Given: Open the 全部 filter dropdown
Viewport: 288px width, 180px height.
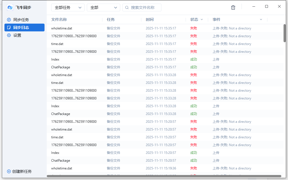Looking at the screenshot, I should click(103, 7).
